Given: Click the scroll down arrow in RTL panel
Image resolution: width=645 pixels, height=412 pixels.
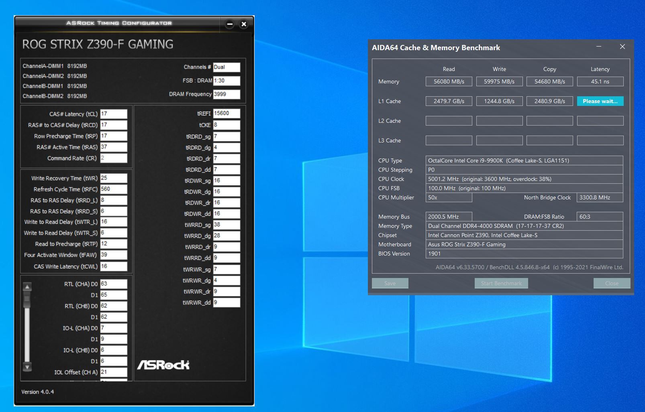Looking at the screenshot, I should click(x=27, y=367).
